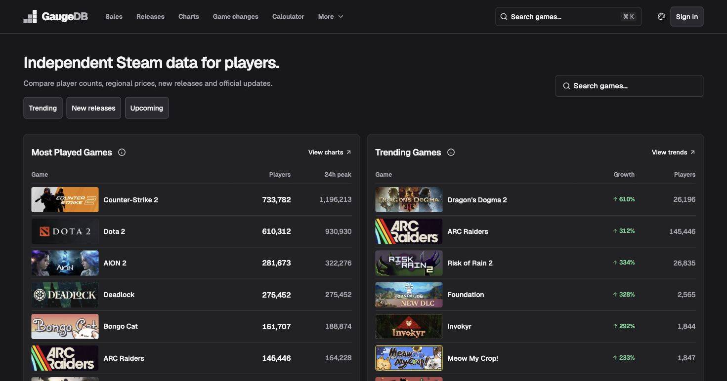This screenshot has height=381, width=727.
Task: Select the New releases button
Action: [93, 108]
